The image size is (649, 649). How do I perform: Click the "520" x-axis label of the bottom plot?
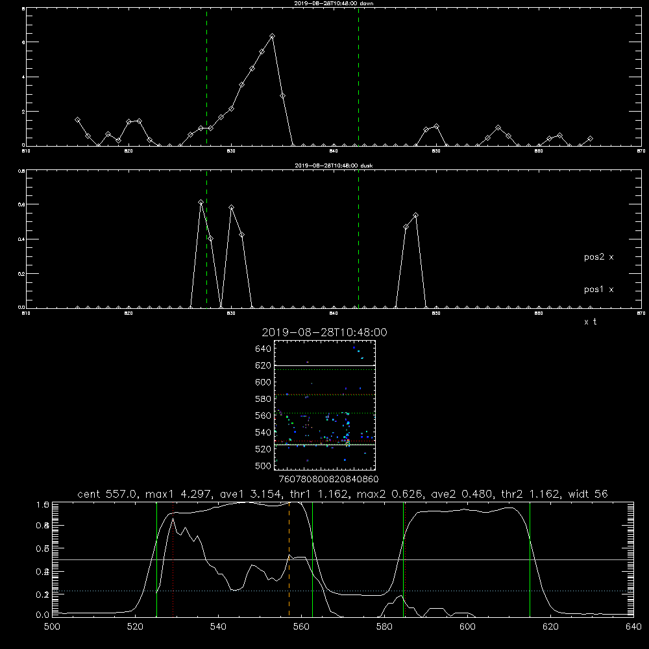(135, 627)
